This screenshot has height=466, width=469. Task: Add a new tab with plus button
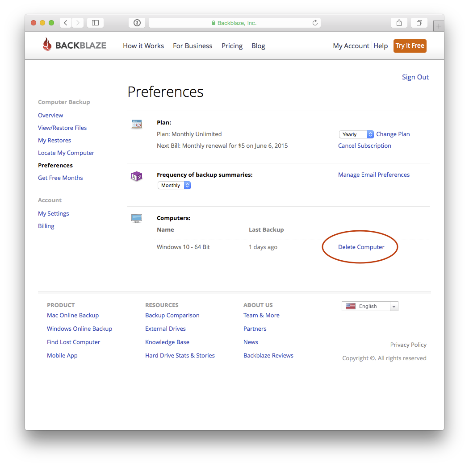click(439, 26)
